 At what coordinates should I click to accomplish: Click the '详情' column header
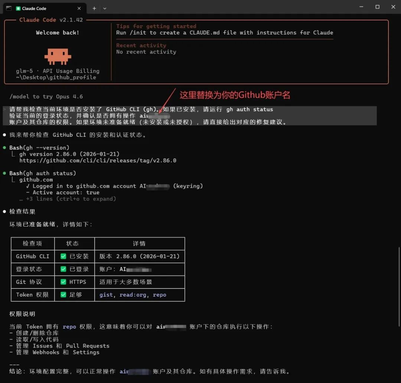139,244
